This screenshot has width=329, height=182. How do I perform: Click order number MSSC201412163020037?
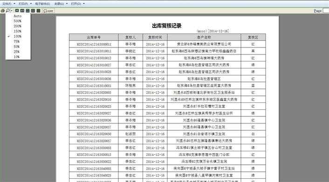(94, 127)
